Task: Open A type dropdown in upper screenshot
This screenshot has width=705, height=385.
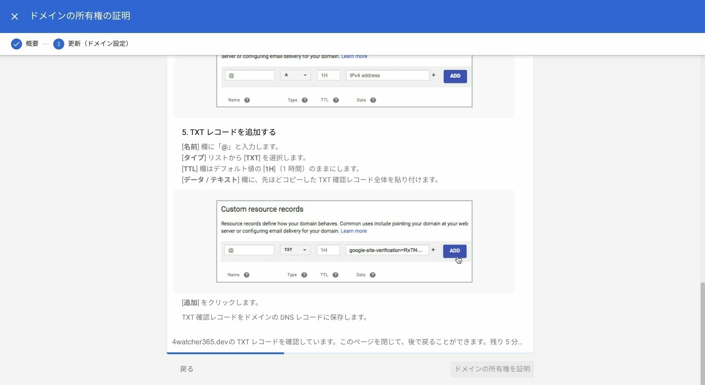Action: pyautogui.click(x=296, y=75)
